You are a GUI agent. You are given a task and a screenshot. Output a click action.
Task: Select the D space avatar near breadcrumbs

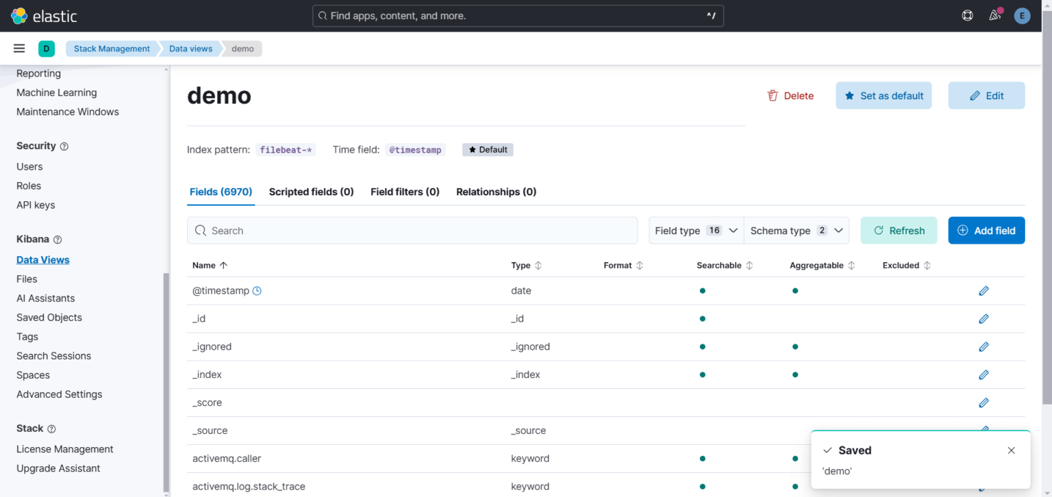(x=47, y=49)
